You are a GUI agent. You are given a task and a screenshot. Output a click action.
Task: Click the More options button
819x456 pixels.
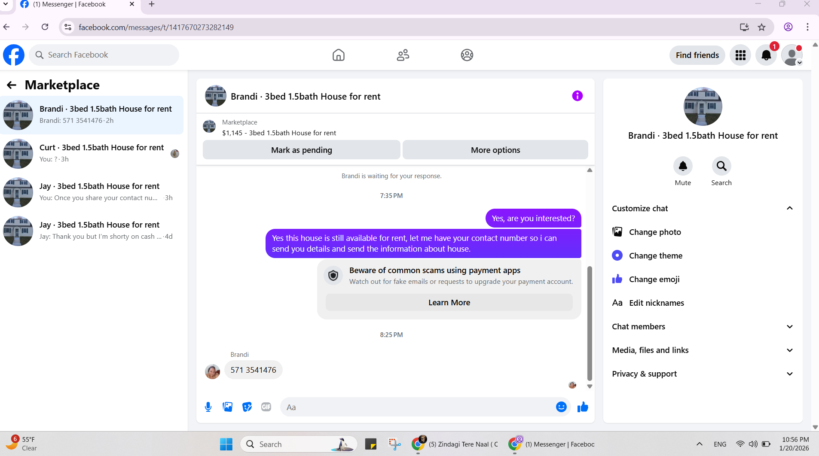tap(495, 150)
